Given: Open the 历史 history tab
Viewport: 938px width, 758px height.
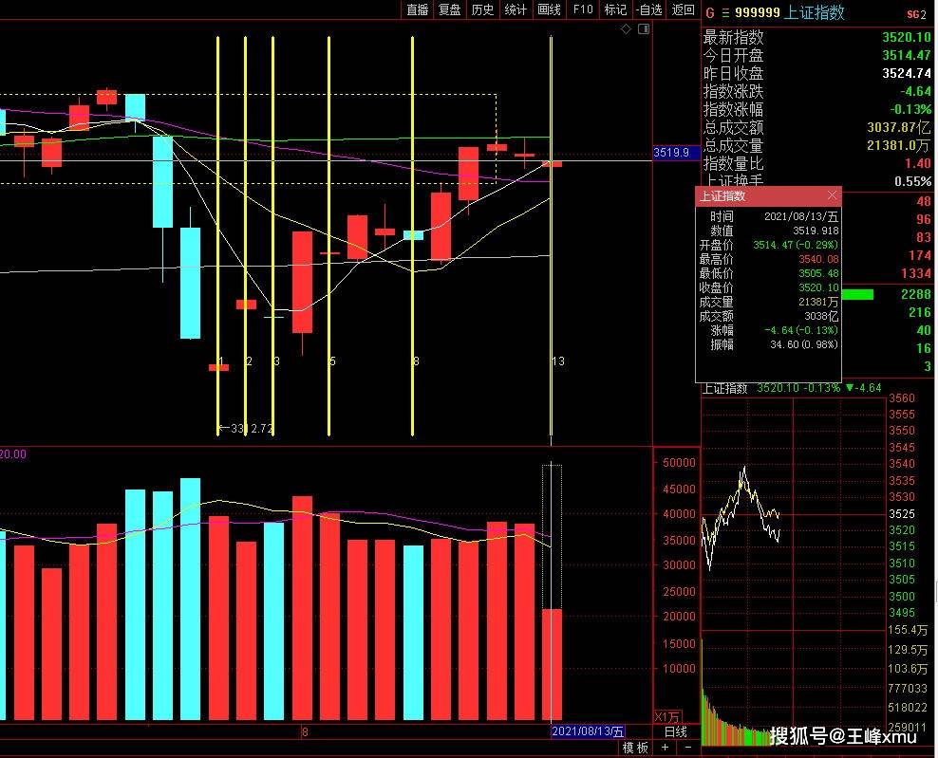Looking at the screenshot, I should (x=482, y=9).
